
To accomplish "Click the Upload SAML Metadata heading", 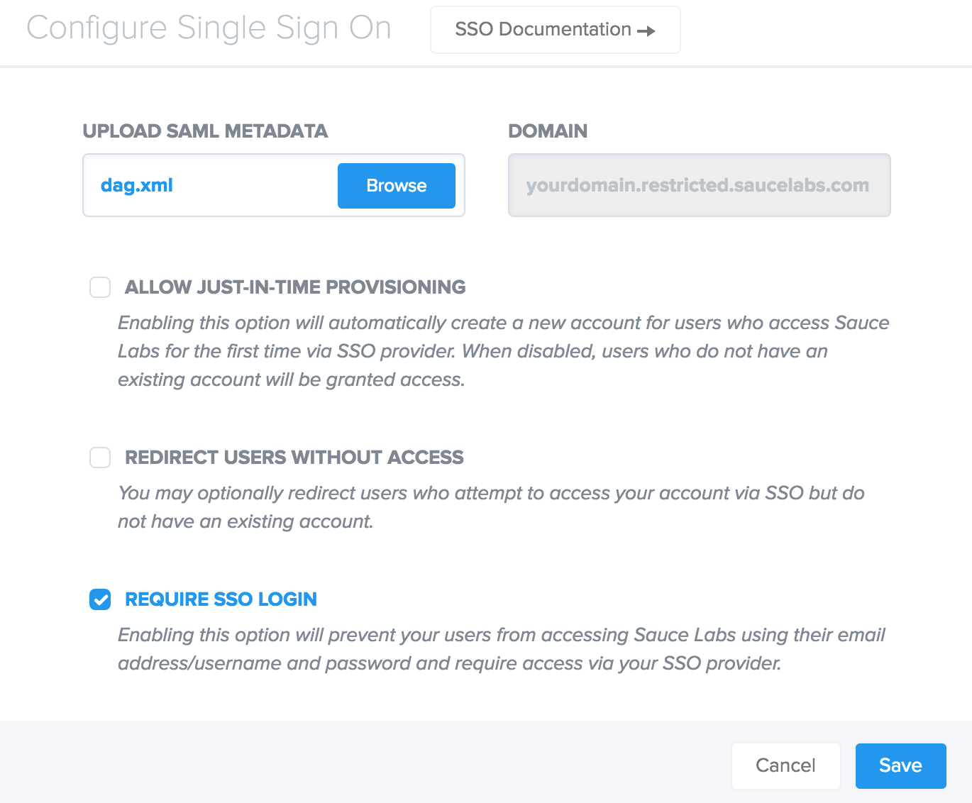I will click(205, 131).
